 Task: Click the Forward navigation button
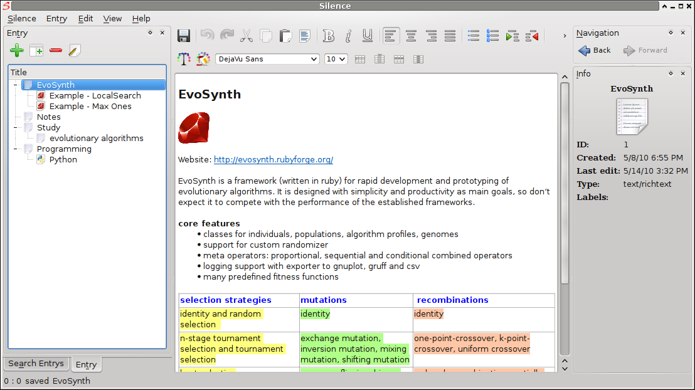645,51
